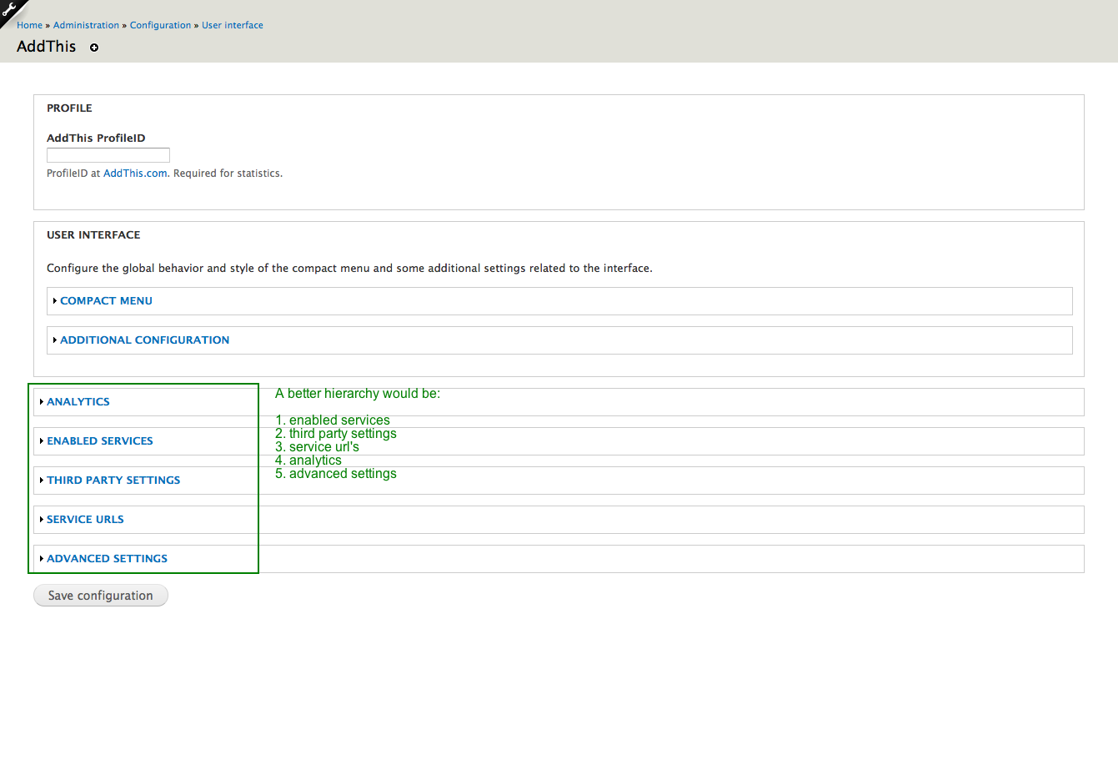Click the wrench icon in top-left corner
This screenshot has height=775, width=1118.
9,10
